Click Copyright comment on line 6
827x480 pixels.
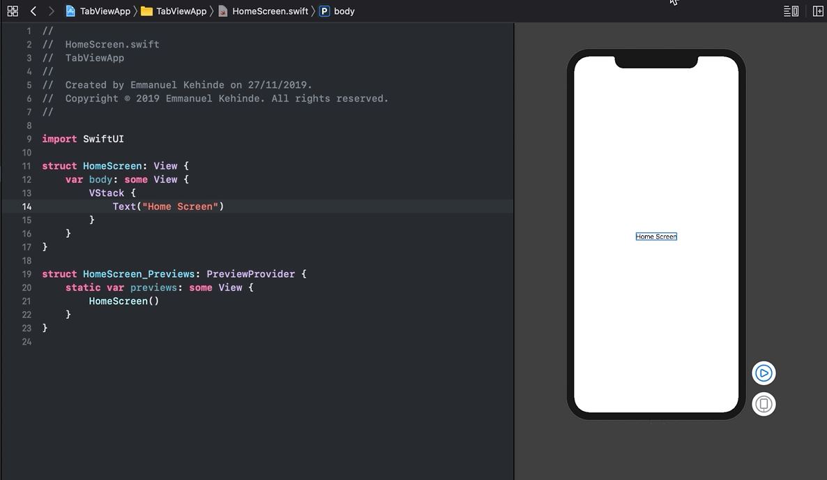(x=215, y=98)
